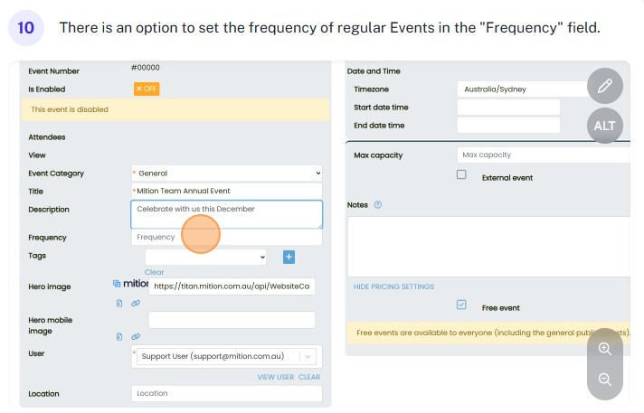644x413 pixels.
Task: Click the pencil edit icon button
Action: [x=604, y=87]
